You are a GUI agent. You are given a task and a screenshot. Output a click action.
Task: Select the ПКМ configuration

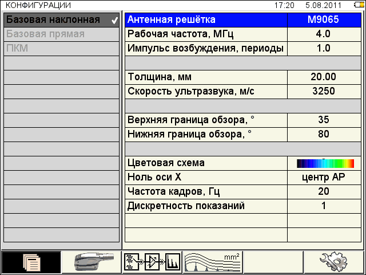pos(61,49)
